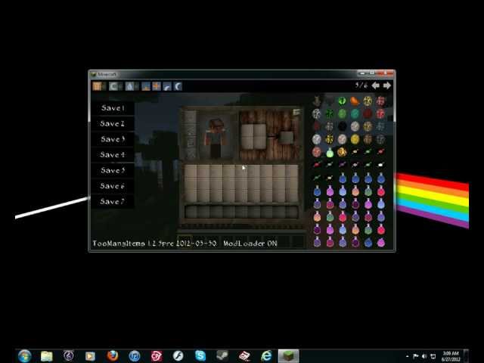This screenshot has height=363, width=484.
Task: Click the crafting output slot
Action: pos(287,138)
